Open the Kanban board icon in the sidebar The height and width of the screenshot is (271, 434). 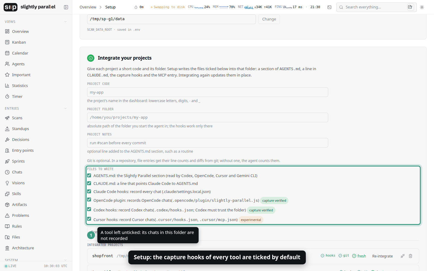[7, 42]
